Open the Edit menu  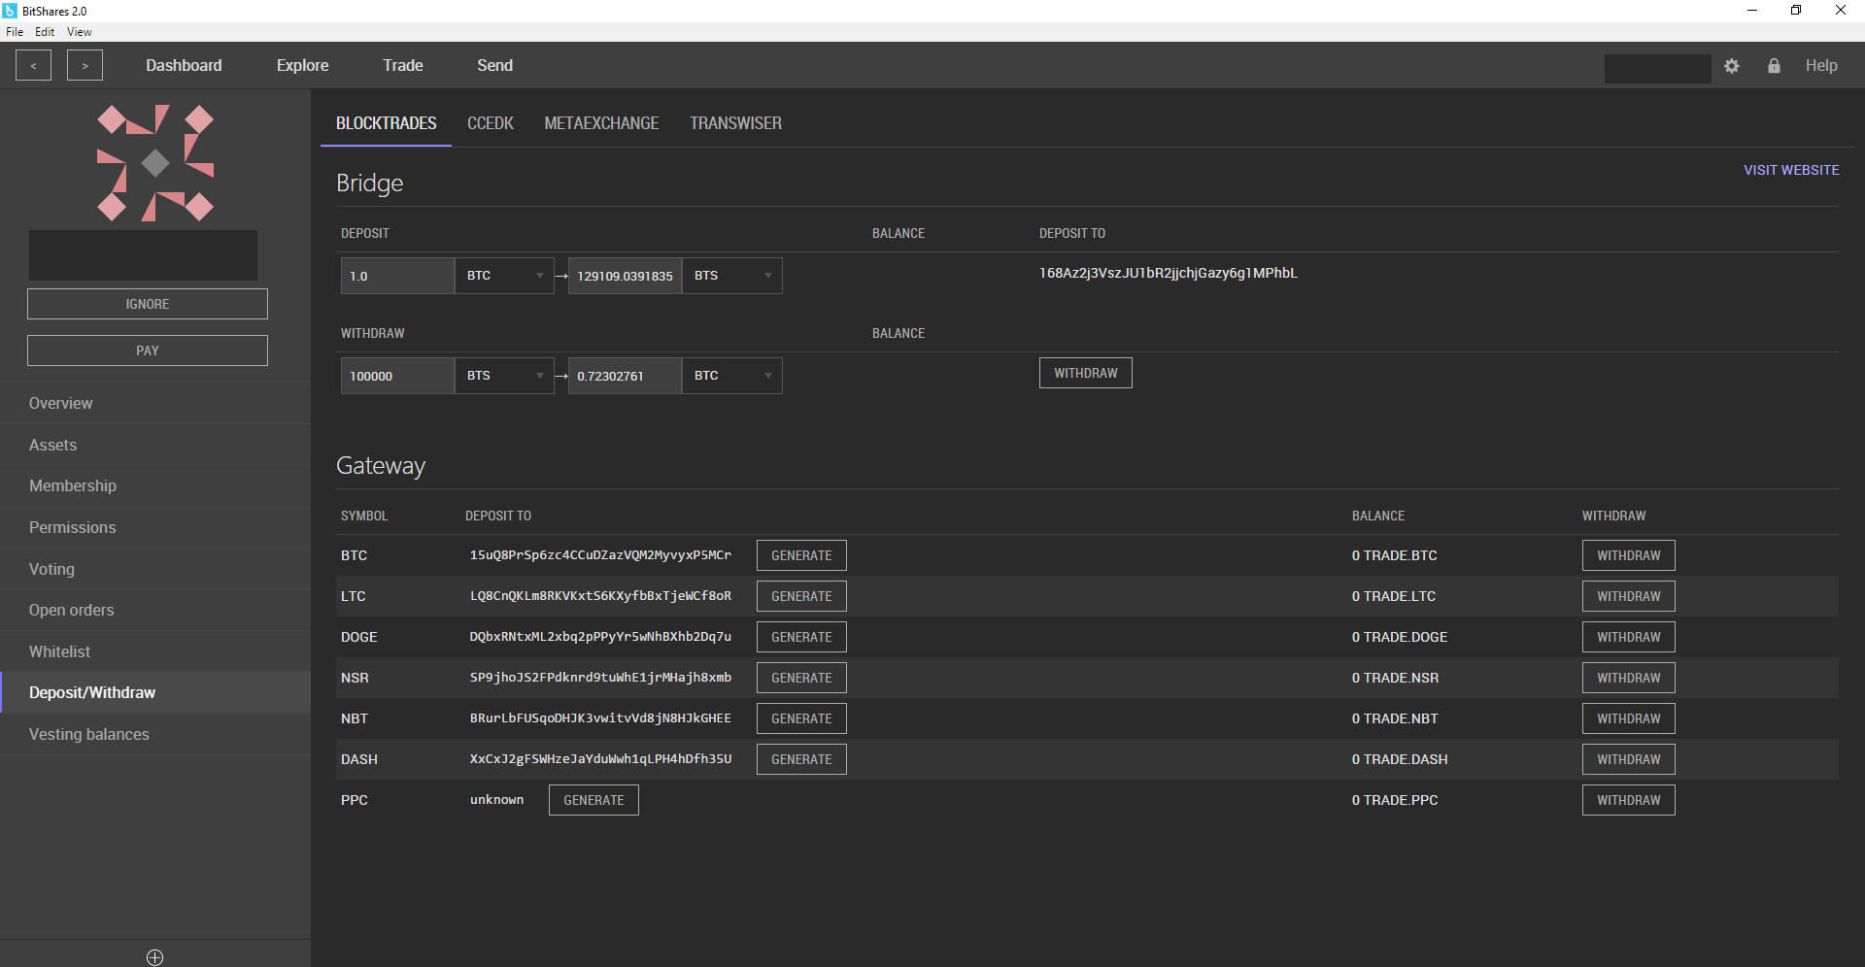45,32
